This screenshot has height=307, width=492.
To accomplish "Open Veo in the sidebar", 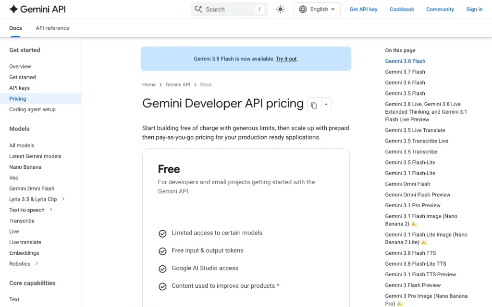I will click(14, 177).
